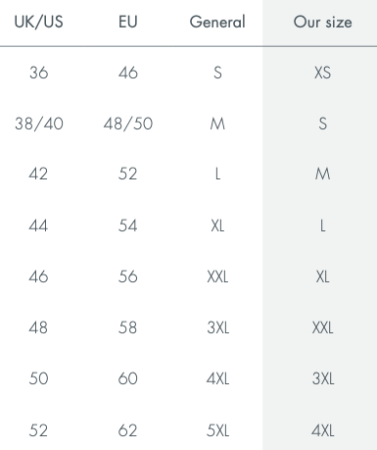377x450 pixels.
Task: Click UK/US size 42 cell
Action: (38, 174)
